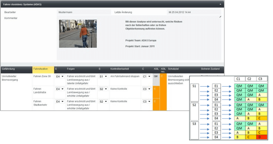Image resolution: width=273 pixels, height=144 pixels.
Task: Click the orange ASIL res. C cell
Action: point(163,92)
